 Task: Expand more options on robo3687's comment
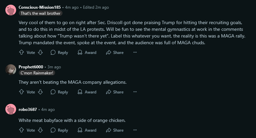[135, 130]
